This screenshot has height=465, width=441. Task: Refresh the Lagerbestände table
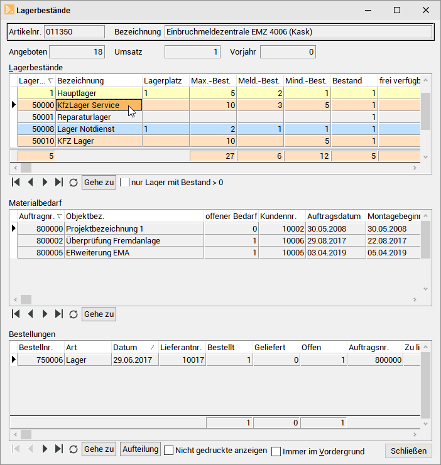(73, 183)
